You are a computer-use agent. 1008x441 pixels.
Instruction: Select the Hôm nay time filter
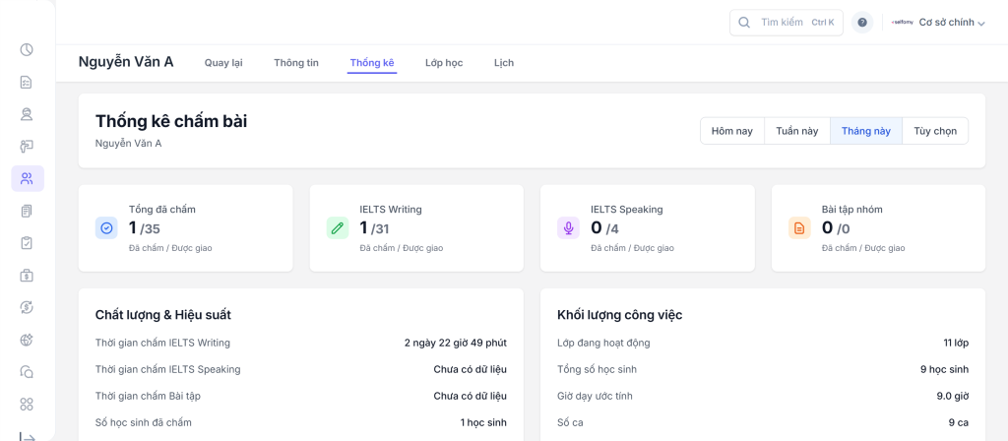tap(731, 131)
